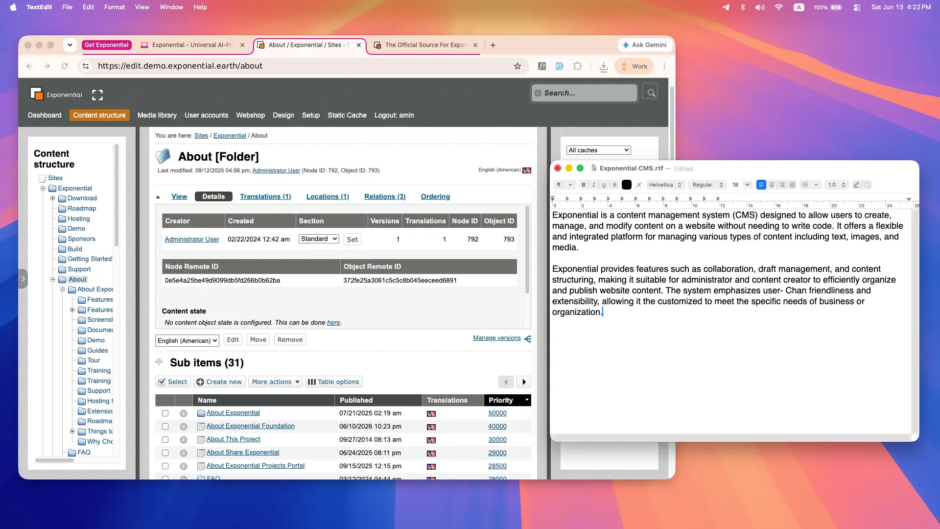Check the About Exponential row checkbox
The image size is (940, 529).
[x=165, y=413]
